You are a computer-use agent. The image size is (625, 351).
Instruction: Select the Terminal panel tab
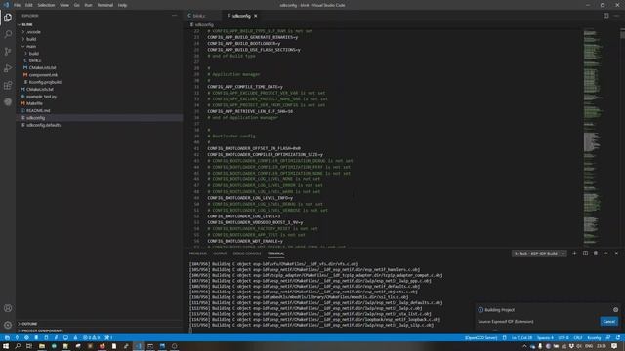click(x=275, y=253)
